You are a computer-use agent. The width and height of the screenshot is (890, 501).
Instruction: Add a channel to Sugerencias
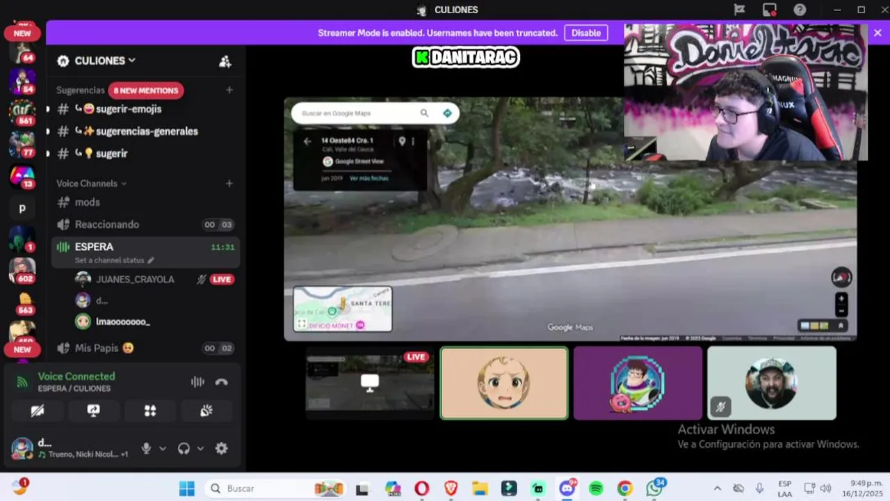tap(229, 90)
